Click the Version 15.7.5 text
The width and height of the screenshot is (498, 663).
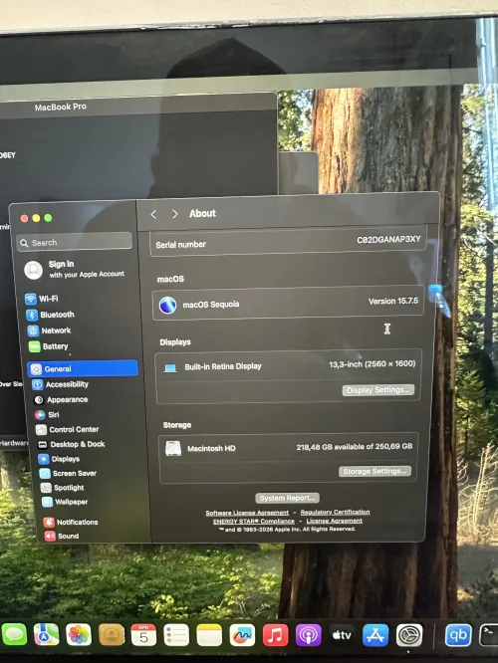393,301
